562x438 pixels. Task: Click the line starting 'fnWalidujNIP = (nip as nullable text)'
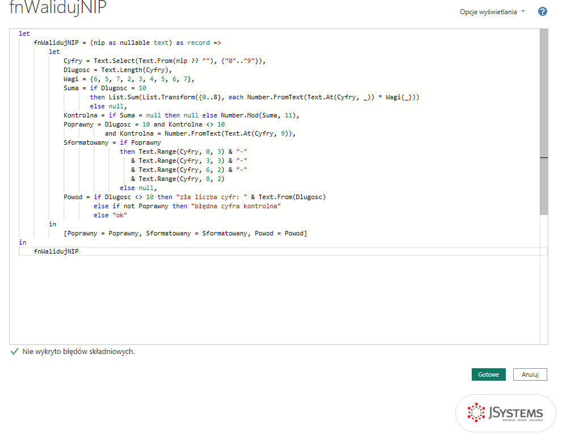tap(127, 43)
